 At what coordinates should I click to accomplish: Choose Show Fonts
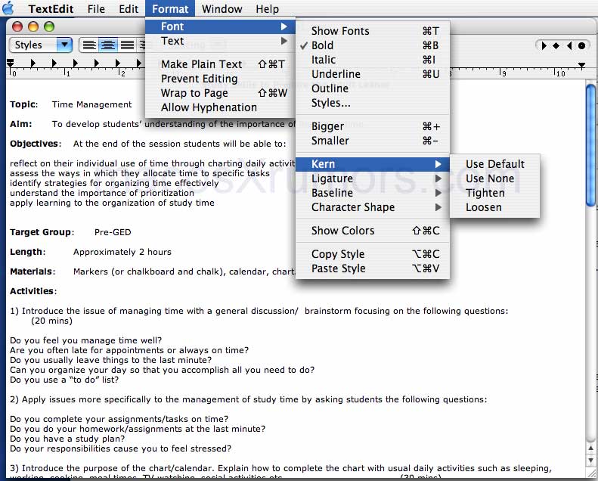click(x=373, y=31)
